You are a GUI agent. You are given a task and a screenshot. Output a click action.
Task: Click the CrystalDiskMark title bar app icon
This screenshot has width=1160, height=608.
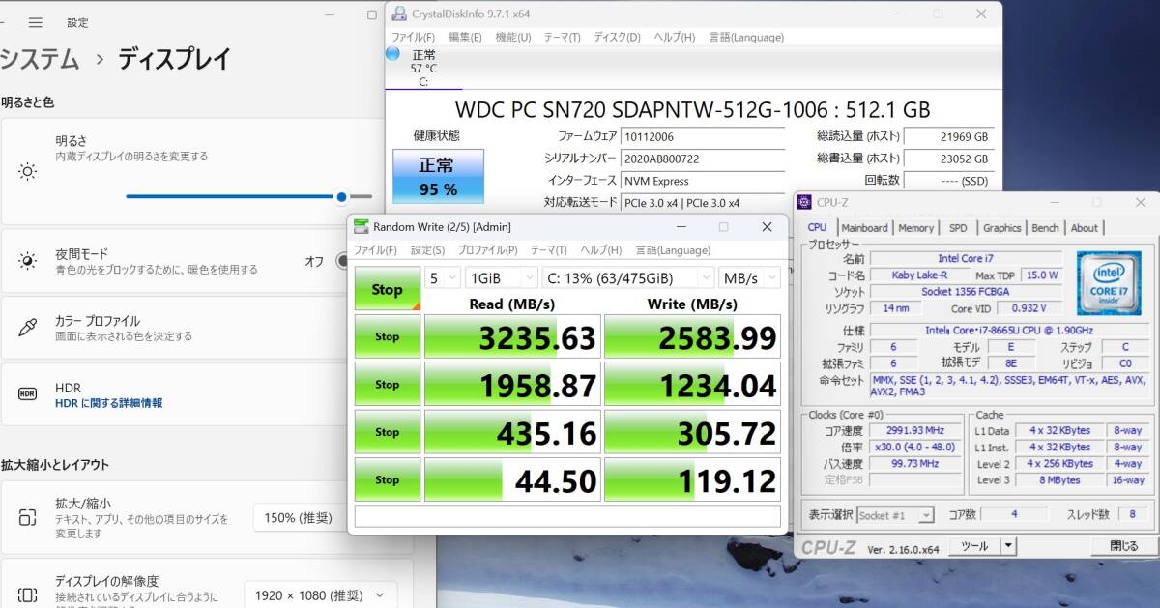[x=361, y=226]
